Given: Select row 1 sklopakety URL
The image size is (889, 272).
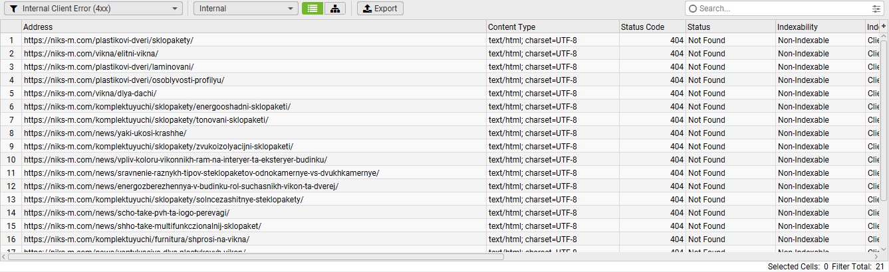Looking at the screenshot, I should 108,40.
